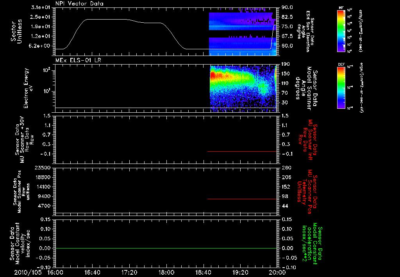
Task: Click the "14100" scanner position tick value
Action: click(42, 187)
